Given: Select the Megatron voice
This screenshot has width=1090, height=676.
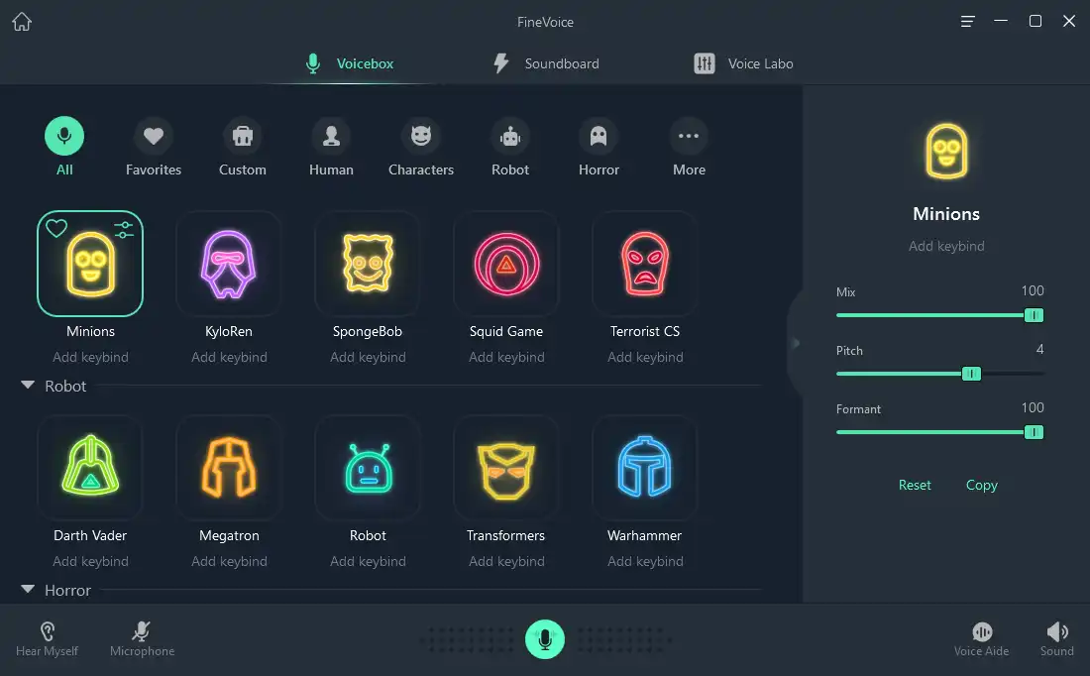Looking at the screenshot, I should [229, 468].
